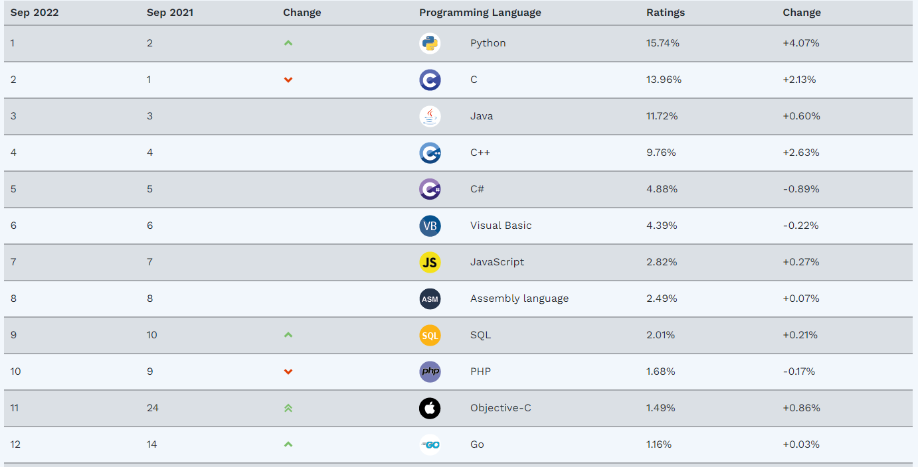Click the orange SQL icon
918x467 pixels.
(430, 335)
